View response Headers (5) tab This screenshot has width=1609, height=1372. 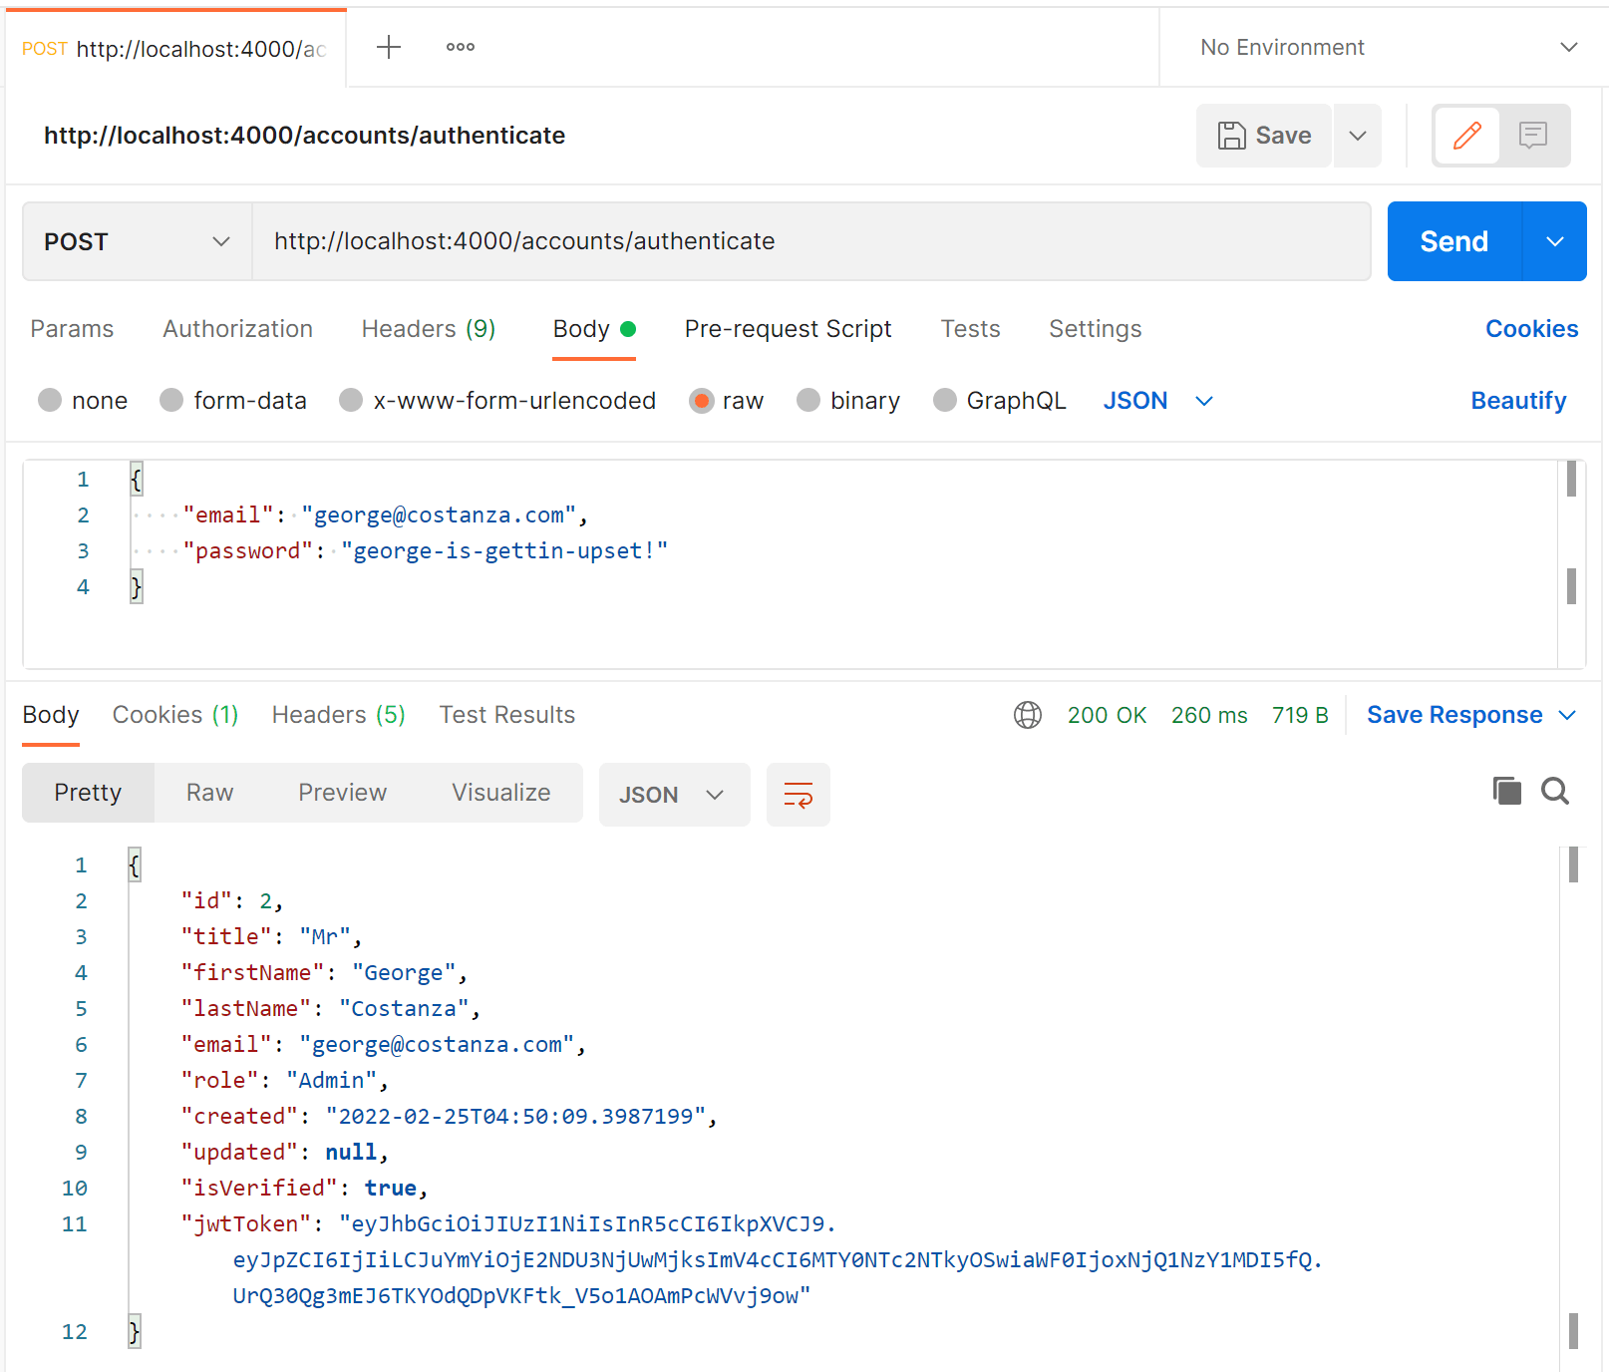click(339, 715)
